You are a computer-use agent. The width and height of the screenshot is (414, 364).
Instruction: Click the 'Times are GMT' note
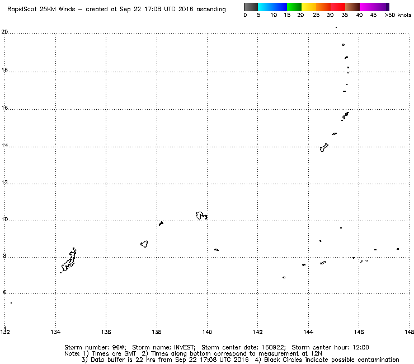114,354
